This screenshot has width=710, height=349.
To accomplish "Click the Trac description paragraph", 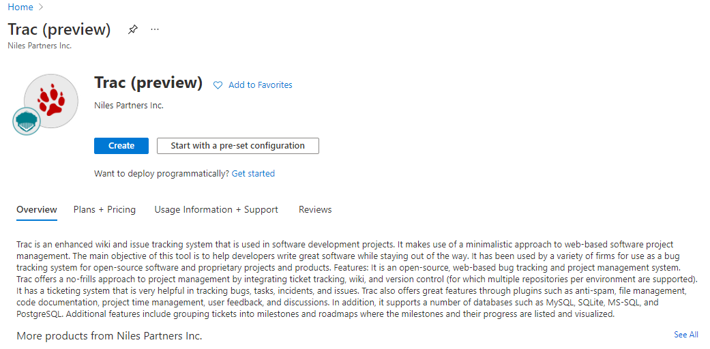I will pos(355,279).
